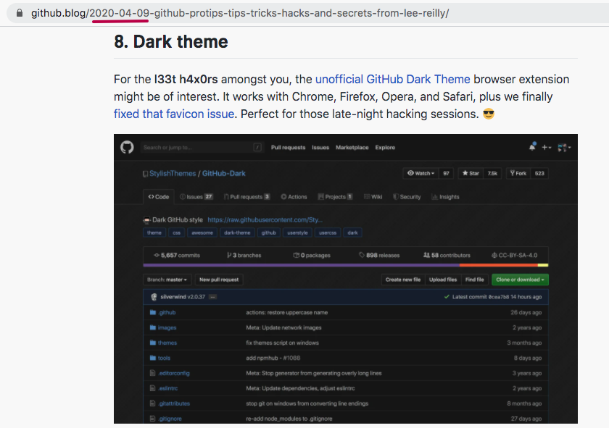The height and width of the screenshot is (428, 609).
Task: Open Explore in GitHub header
Action: 385,148
